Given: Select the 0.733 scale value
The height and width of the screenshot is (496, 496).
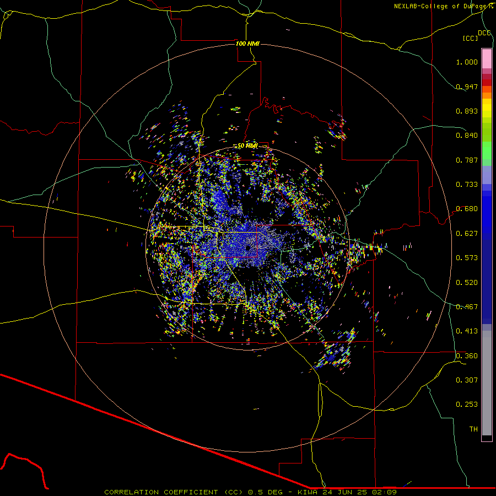Looking at the screenshot, I should (467, 185).
